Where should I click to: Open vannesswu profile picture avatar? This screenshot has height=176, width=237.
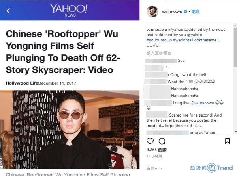[x=152, y=11]
